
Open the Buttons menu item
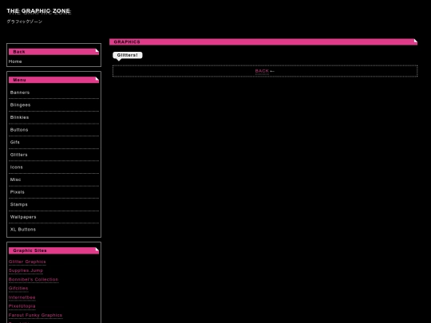(54, 130)
